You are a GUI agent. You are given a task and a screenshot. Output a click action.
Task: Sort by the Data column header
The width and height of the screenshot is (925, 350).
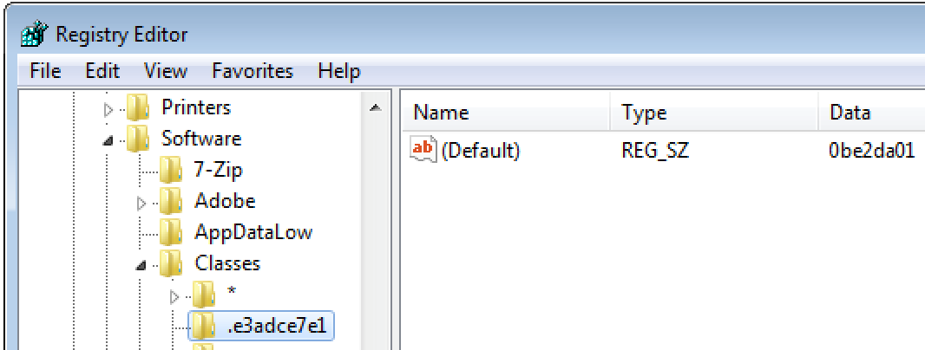[x=872, y=113]
